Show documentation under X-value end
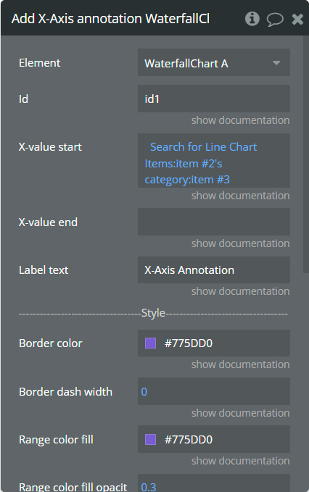The height and width of the screenshot is (492, 309). [240, 243]
